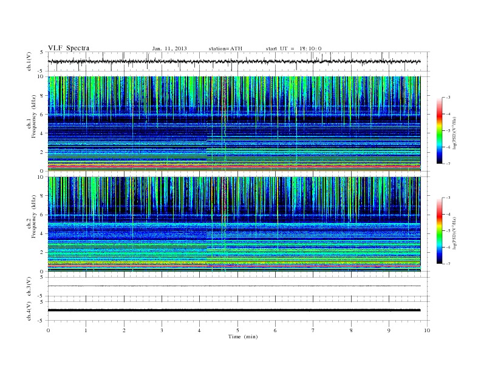Click the "4" tick on time axis

(199, 330)
